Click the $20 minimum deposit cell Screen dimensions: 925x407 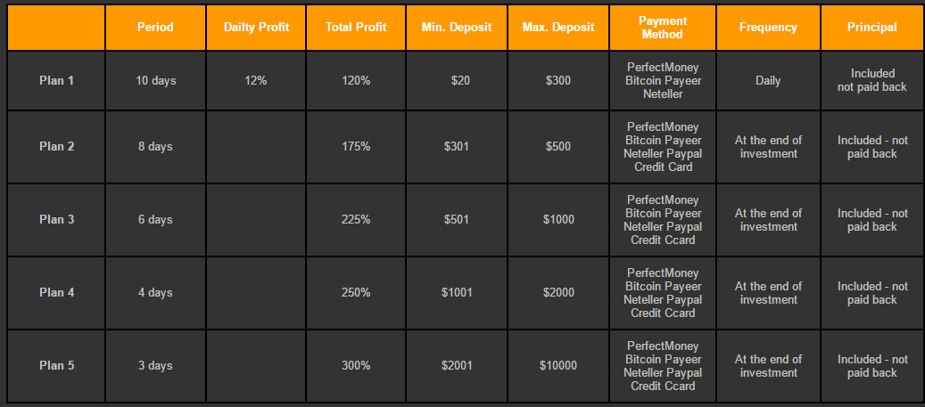460,81
